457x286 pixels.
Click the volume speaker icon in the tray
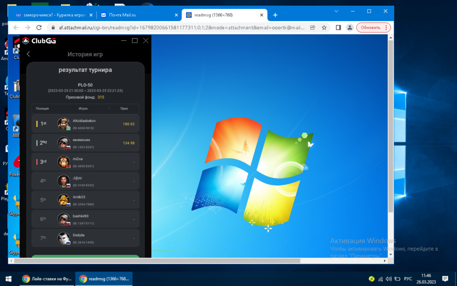point(388,279)
